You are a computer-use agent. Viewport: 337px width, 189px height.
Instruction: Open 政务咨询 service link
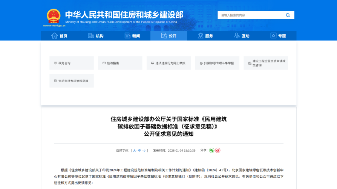click(x=71, y=63)
